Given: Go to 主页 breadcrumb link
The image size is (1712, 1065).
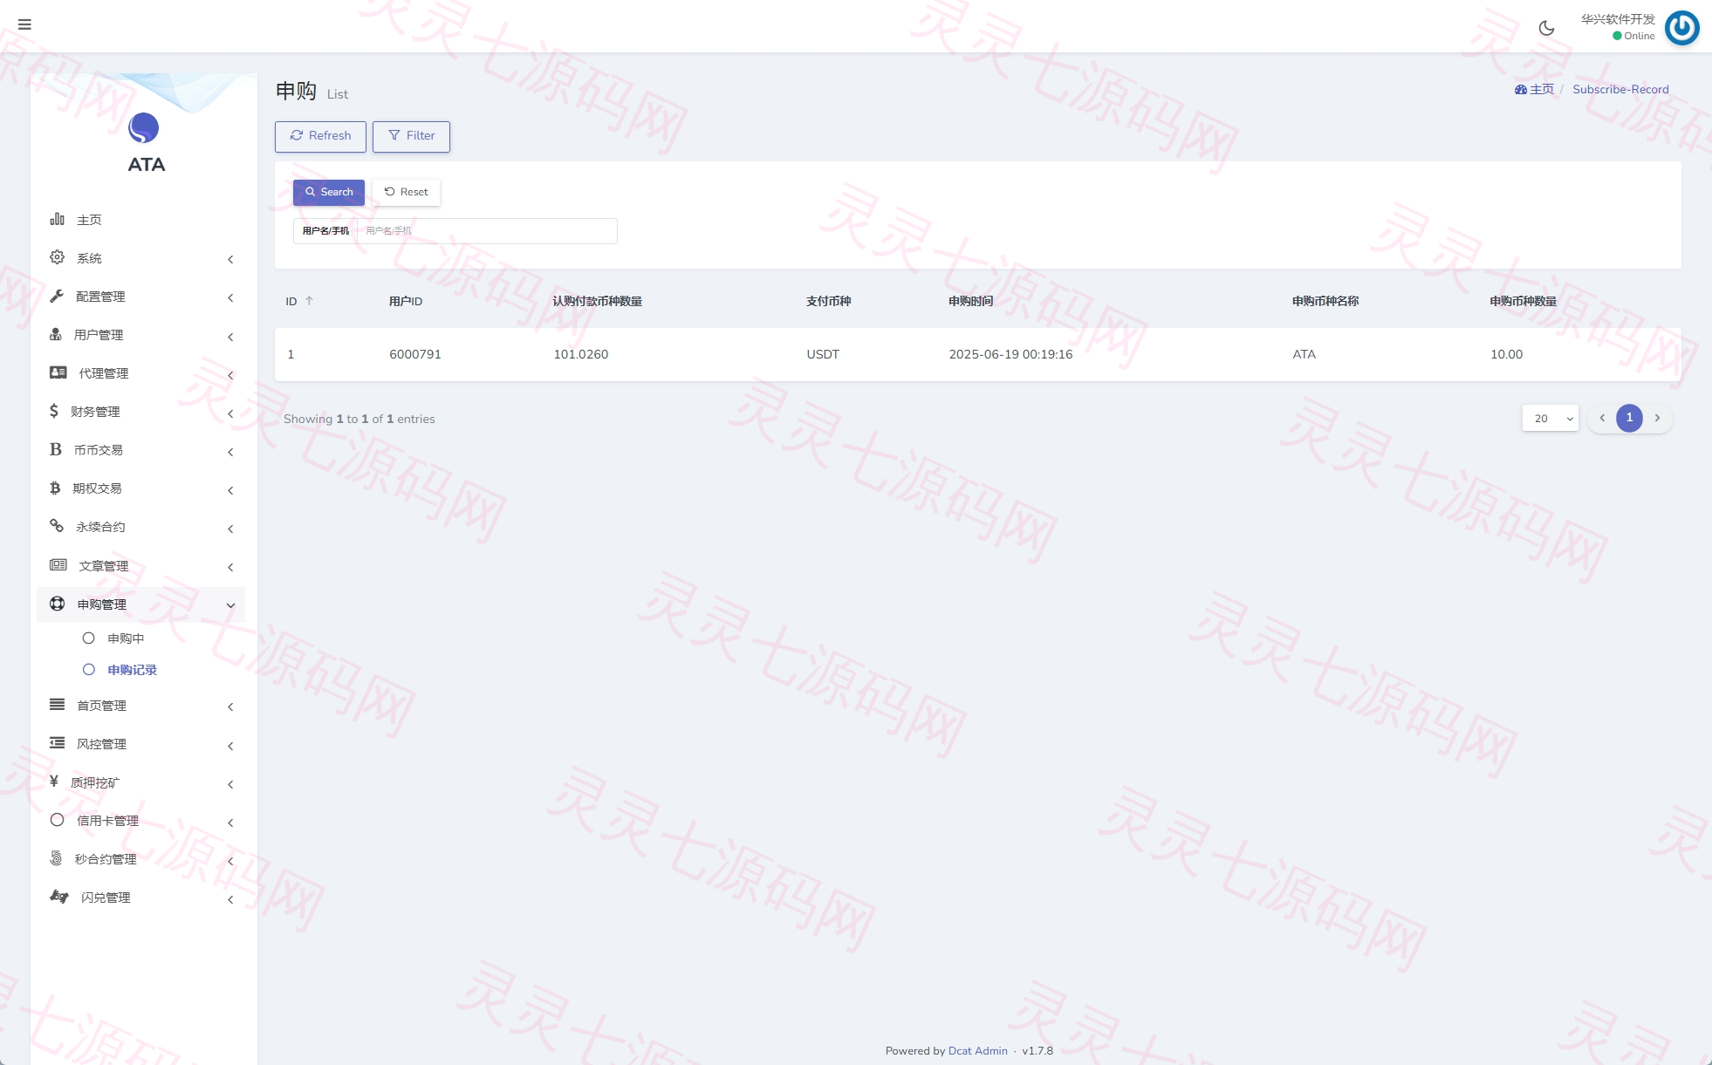Looking at the screenshot, I should (1534, 89).
